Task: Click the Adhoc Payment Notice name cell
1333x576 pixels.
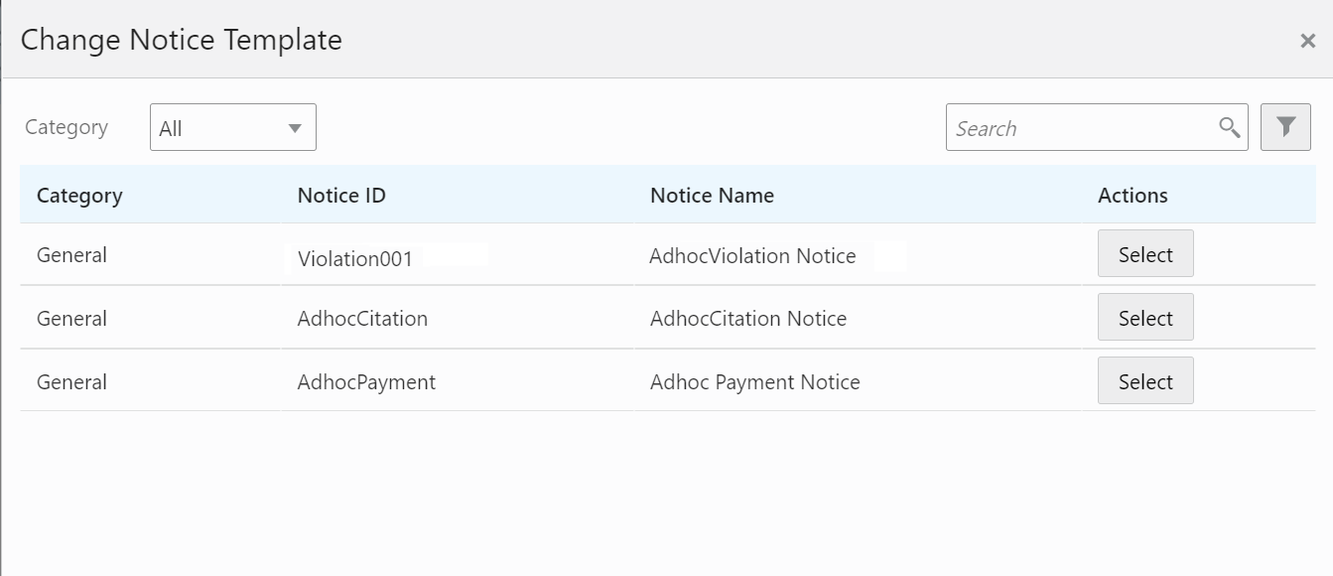Action: click(754, 382)
